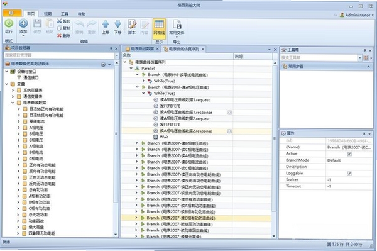This screenshot has width=377, height=251.
Task: Select the 读A相电压曲线数据1.request step
Action: 185,100
